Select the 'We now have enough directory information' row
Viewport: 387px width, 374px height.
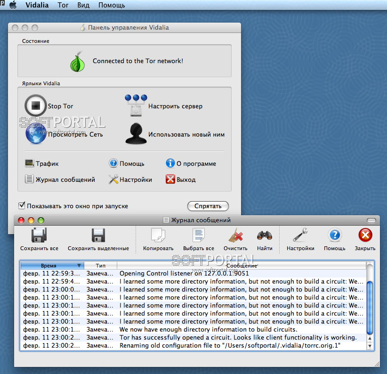[193, 329]
